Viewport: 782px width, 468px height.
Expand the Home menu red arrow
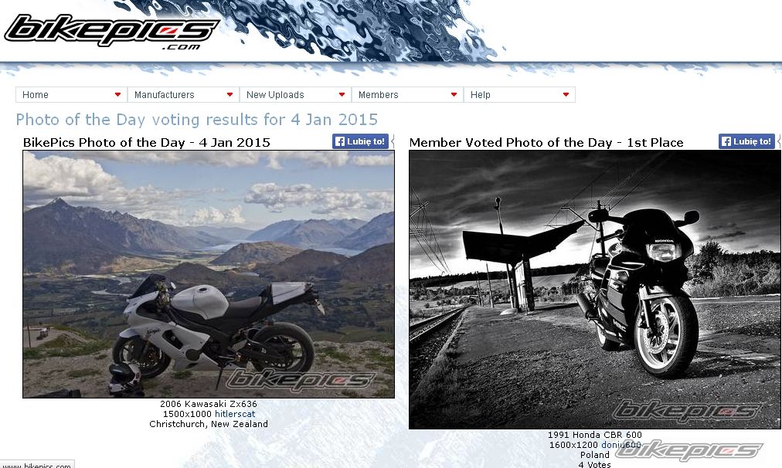(117, 95)
